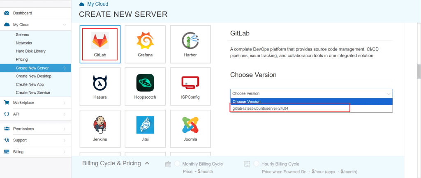This screenshot has width=421, height=178.
Task: Select the ISPConfig app icon
Action: (x=190, y=82)
